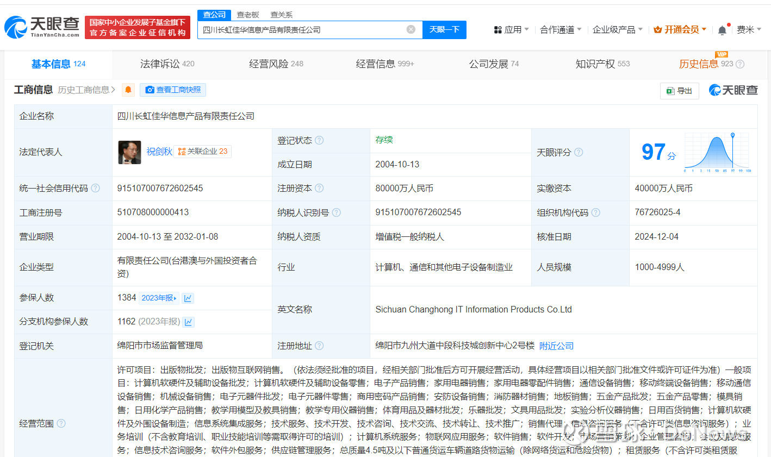Click into the company search input field
The width and height of the screenshot is (771, 457).
click(x=302, y=29)
